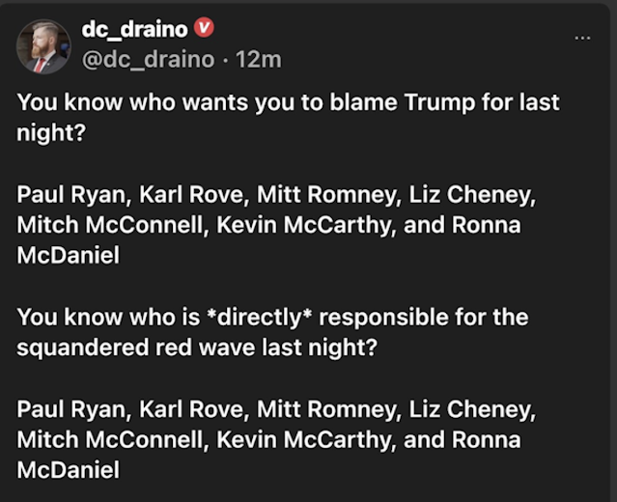
Task: Click Mitch McConnell in the first names list
Action: (110, 226)
